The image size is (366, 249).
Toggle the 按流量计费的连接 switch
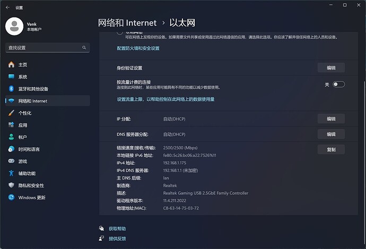coord(338,84)
